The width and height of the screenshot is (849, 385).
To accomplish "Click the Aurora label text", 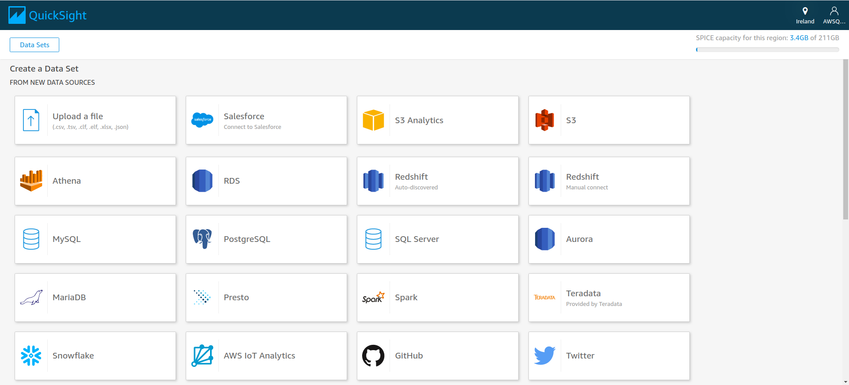I will pos(580,239).
